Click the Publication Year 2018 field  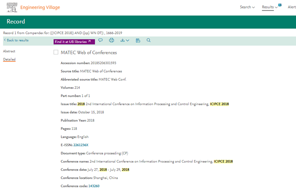77,120
